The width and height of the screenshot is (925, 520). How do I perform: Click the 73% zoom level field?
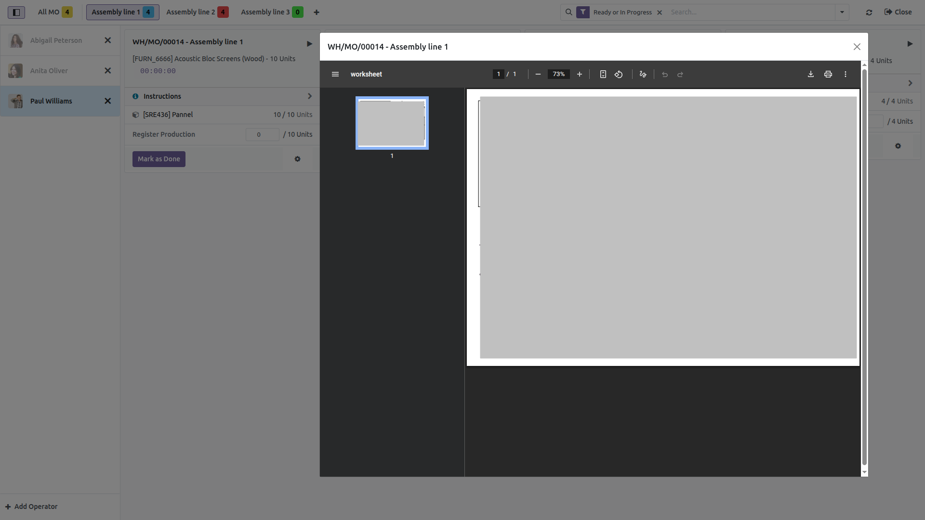(x=559, y=74)
